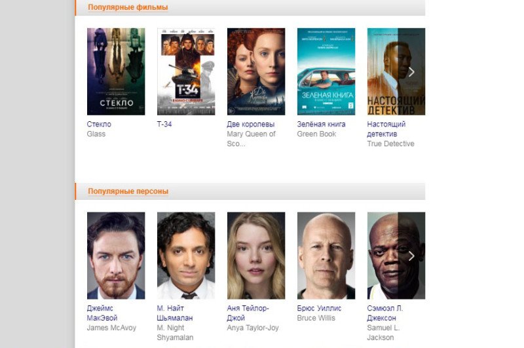Image resolution: width=524 pixels, height=348 pixels.
Task: Open the Популярные персоны section header
Action: (128, 191)
